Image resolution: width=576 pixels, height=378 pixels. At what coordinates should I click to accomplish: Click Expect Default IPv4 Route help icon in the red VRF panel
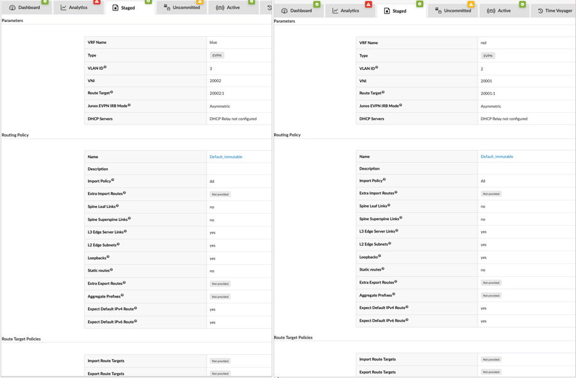tap(407, 307)
